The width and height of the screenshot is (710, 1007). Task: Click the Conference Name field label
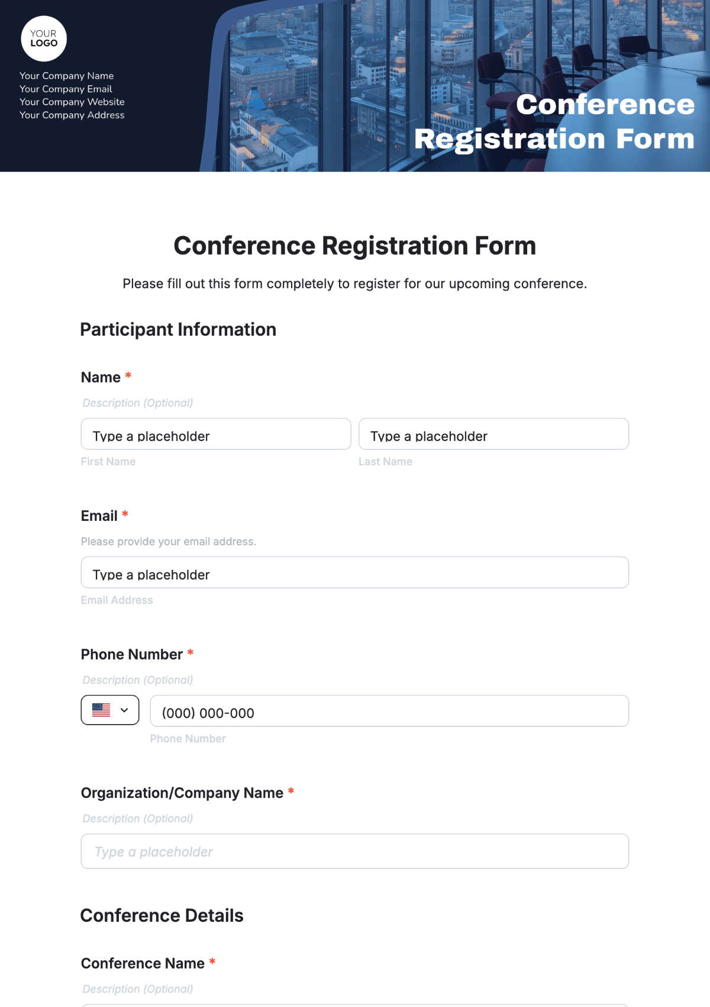pyautogui.click(x=143, y=963)
